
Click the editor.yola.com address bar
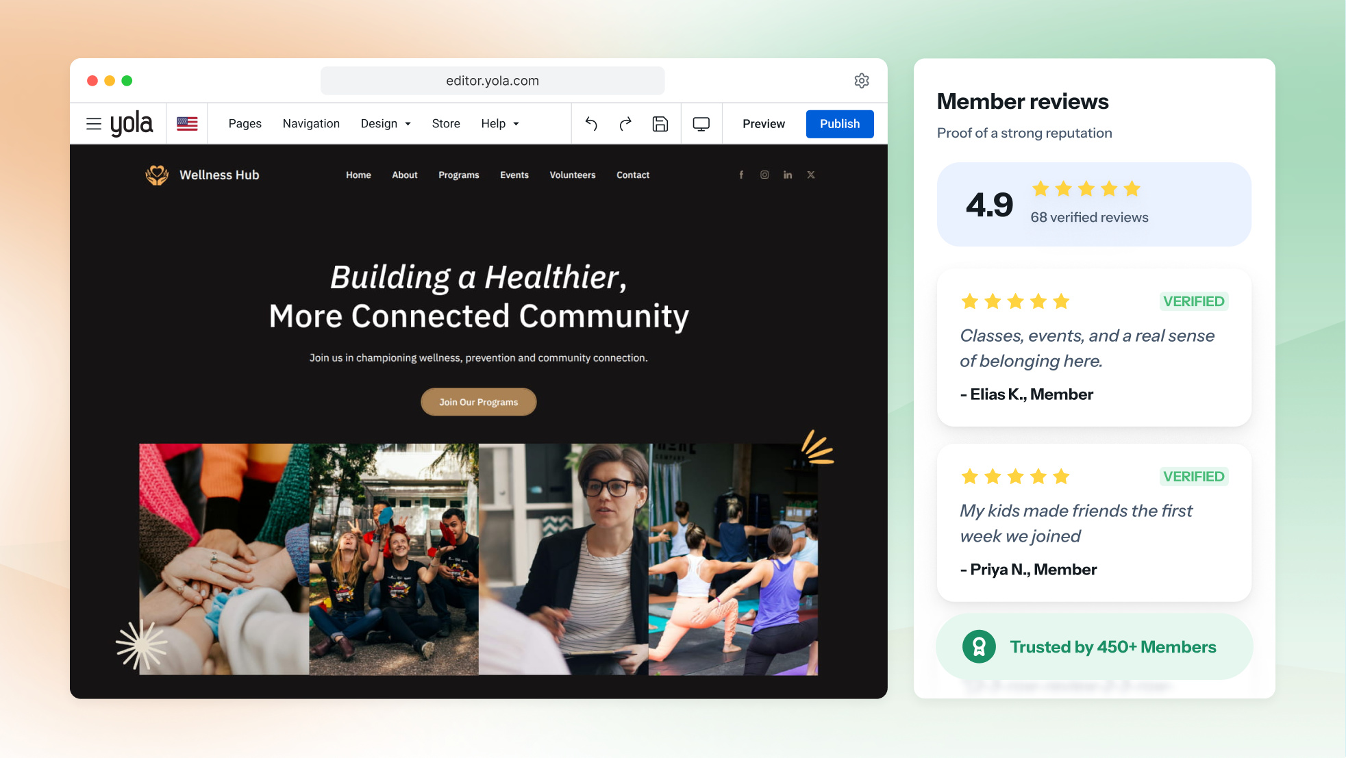tap(493, 81)
